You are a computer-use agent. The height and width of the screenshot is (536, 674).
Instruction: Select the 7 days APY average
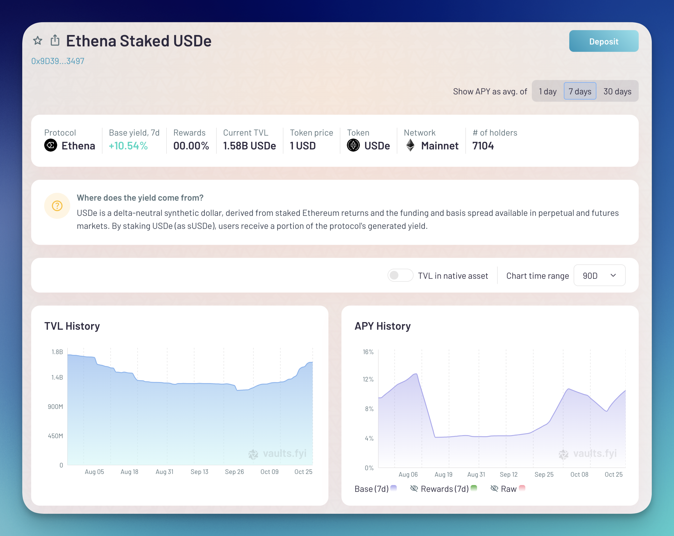580,91
